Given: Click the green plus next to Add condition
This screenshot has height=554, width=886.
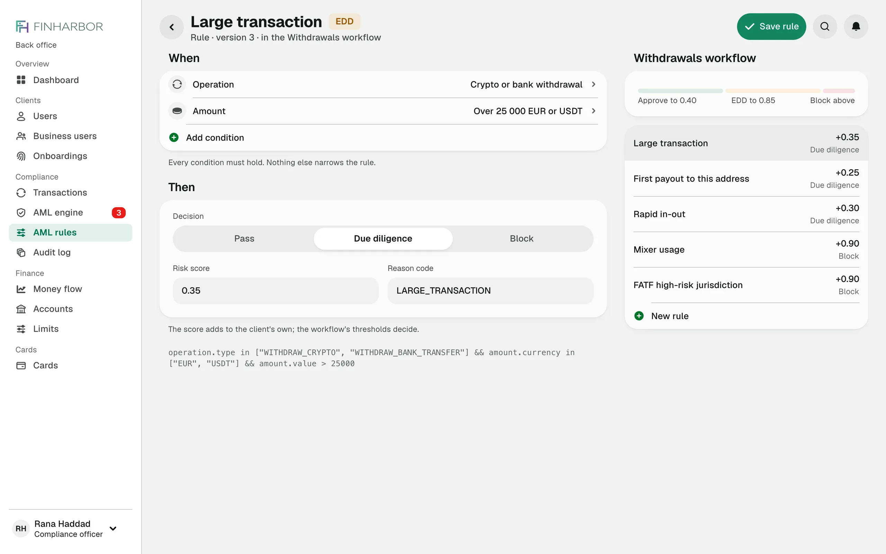Looking at the screenshot, I should click(x=174, y=137).
